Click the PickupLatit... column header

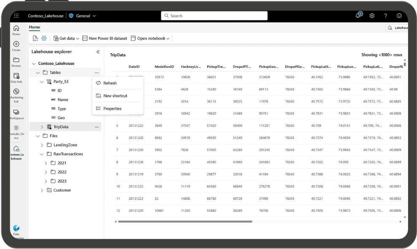pyautogui.click(x=321, y=67)
